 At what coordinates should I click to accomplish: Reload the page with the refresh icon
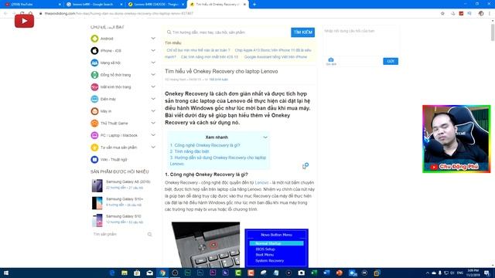tap(22, 14)
